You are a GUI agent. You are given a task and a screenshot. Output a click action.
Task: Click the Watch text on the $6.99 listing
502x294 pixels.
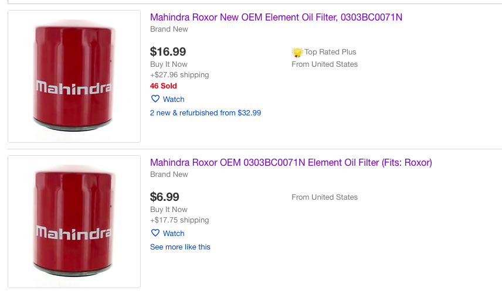point(174,234)
